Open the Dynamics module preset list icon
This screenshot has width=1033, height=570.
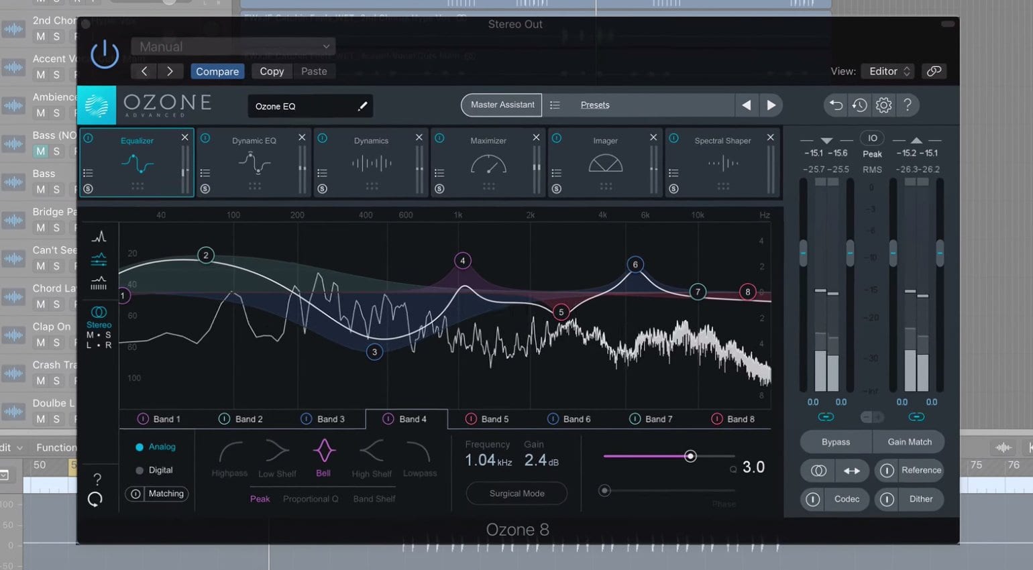click(322, 173)
